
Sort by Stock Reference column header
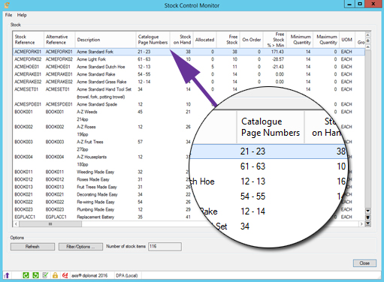point(29,40)
